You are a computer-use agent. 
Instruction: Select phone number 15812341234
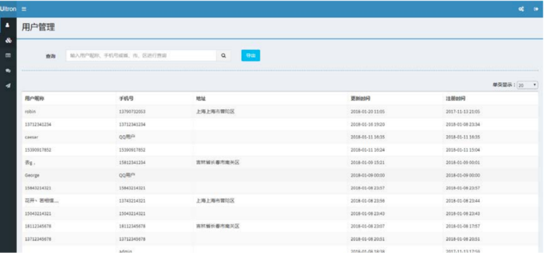(132, 162)
